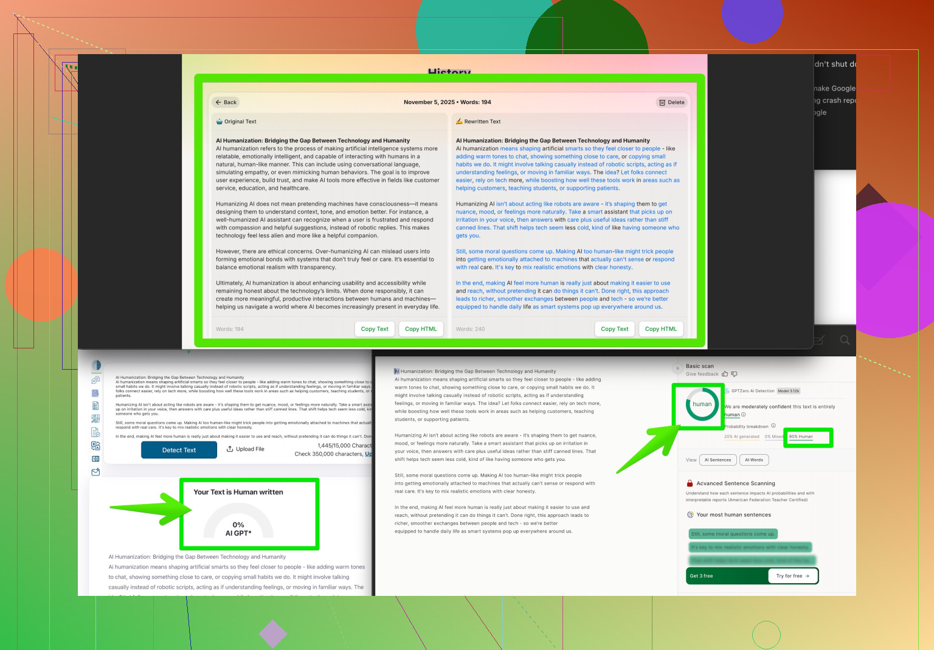Image resolution: width=934 pixels, height=650 pixels.
Task: Click the Try for free button
Action: 792,576
